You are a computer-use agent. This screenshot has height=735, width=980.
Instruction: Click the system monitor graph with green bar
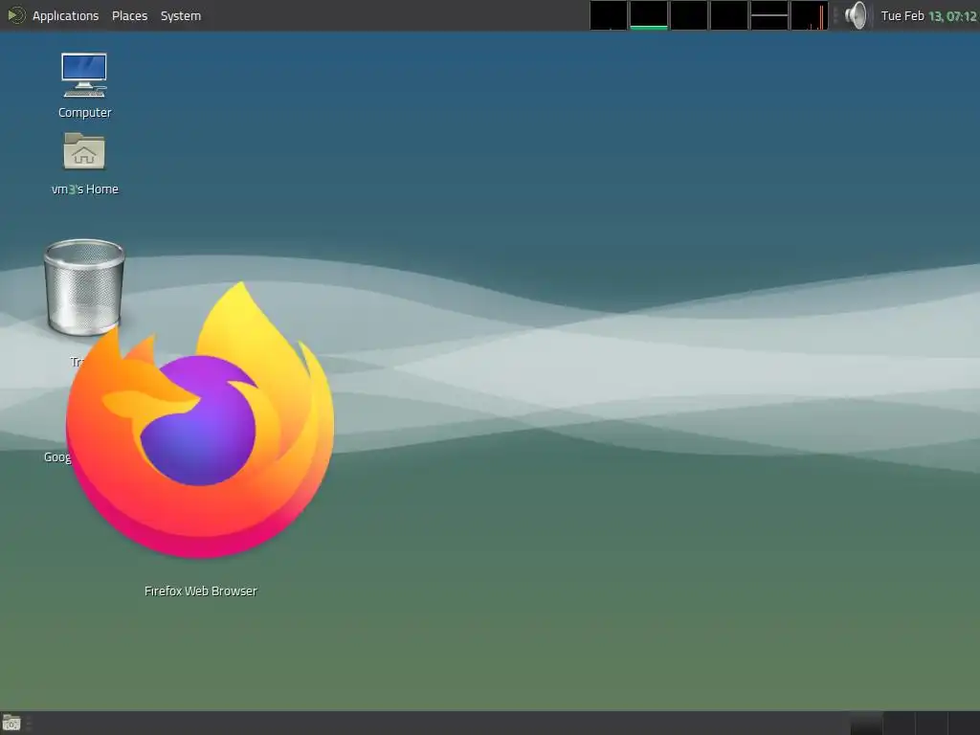(x=649, y=15)
